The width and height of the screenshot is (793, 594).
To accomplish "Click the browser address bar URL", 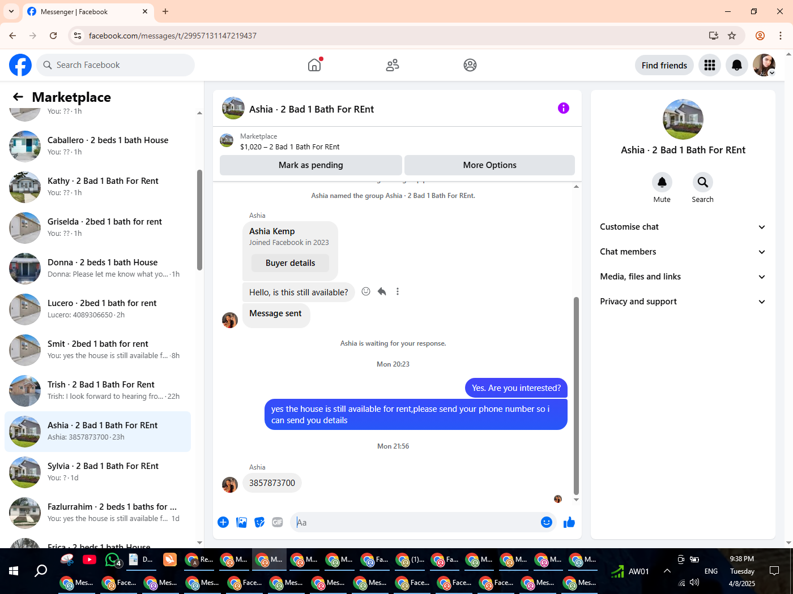I will [173, 36].
